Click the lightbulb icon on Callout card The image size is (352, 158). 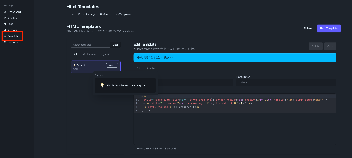(x=75, y=65)
